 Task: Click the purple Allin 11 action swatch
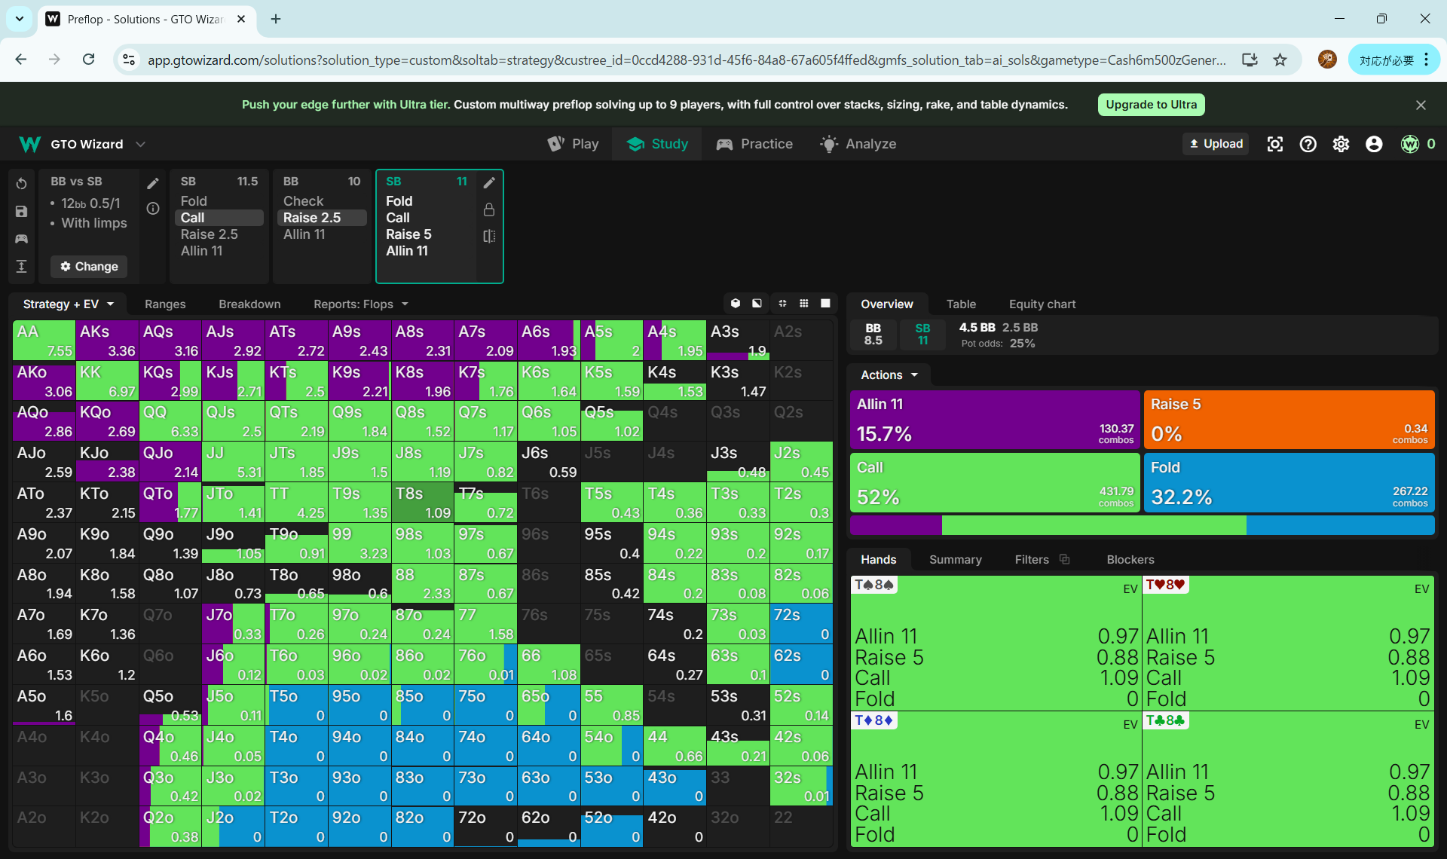point(994,419)
